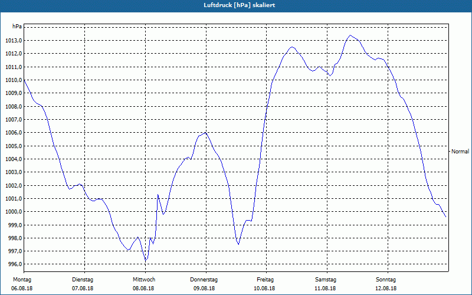
Task: Click the date 09.08.18
Action: (204, 289)
